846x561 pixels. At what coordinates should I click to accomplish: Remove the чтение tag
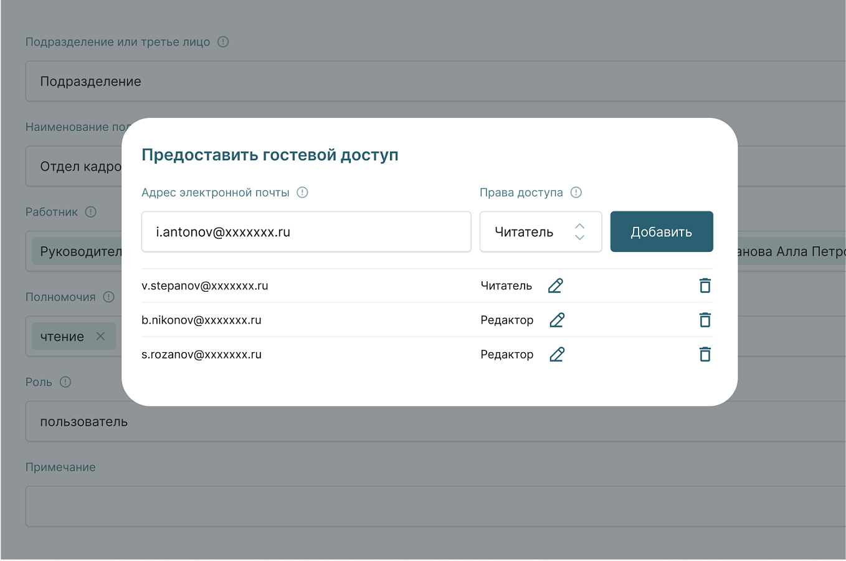(x=100, y=336)
